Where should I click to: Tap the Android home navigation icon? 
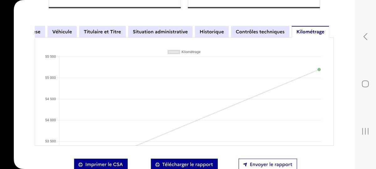pyautogui.click(x=365, y=84)
